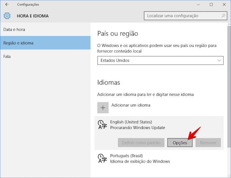Viewport: 231px width, 178px height.
Task: Click the Idiomas section heading
Action: point(109,83)
